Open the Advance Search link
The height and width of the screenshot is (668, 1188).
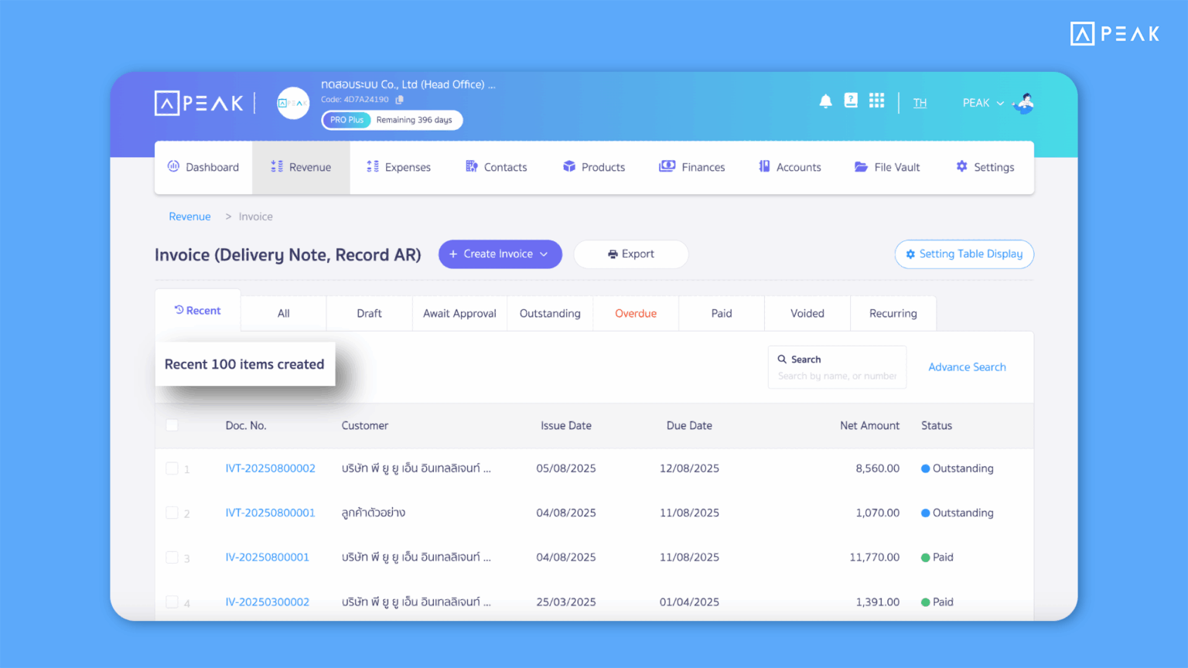click(967, 367)
